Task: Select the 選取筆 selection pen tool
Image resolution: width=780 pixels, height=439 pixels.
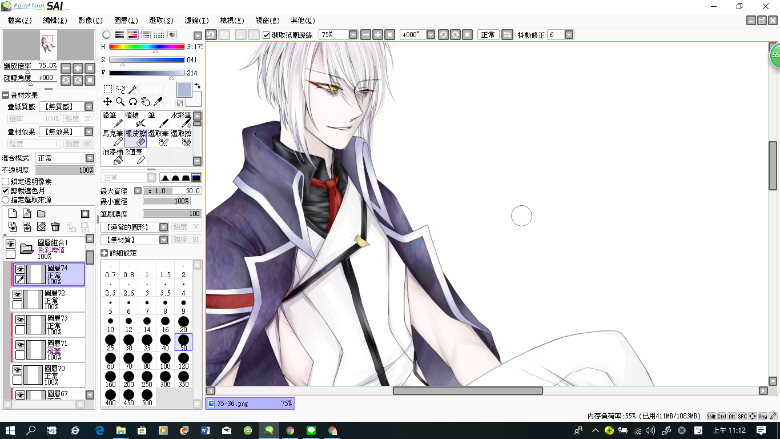Action: [x=158, y=138]
